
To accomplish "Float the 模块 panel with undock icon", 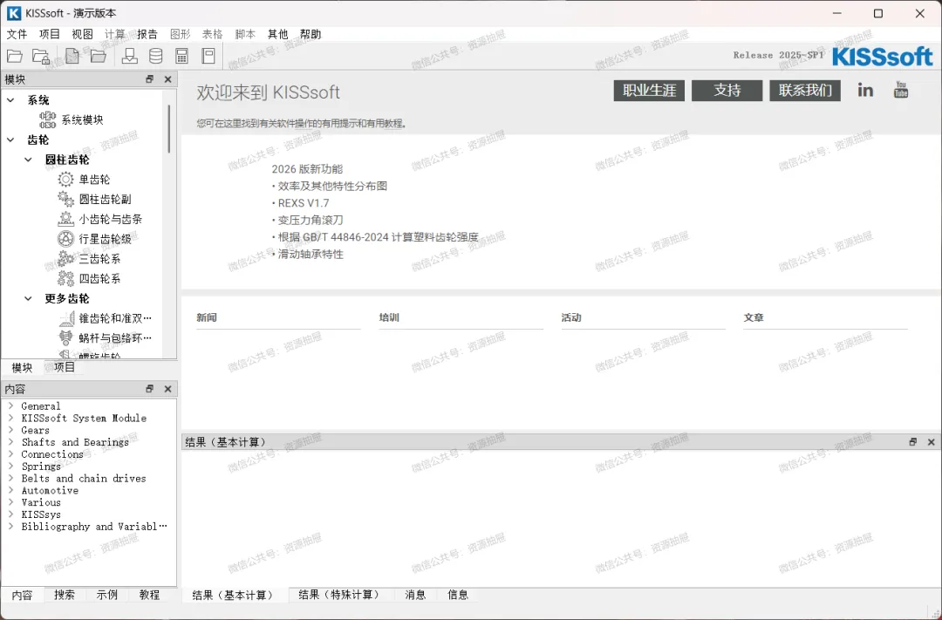I will coord(150,78).
